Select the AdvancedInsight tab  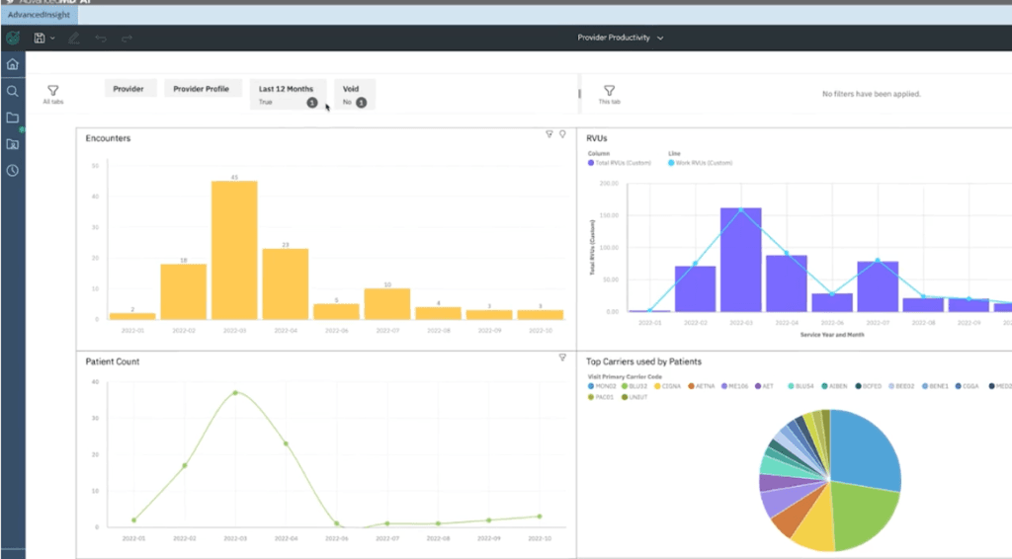[x=39, y=14]
